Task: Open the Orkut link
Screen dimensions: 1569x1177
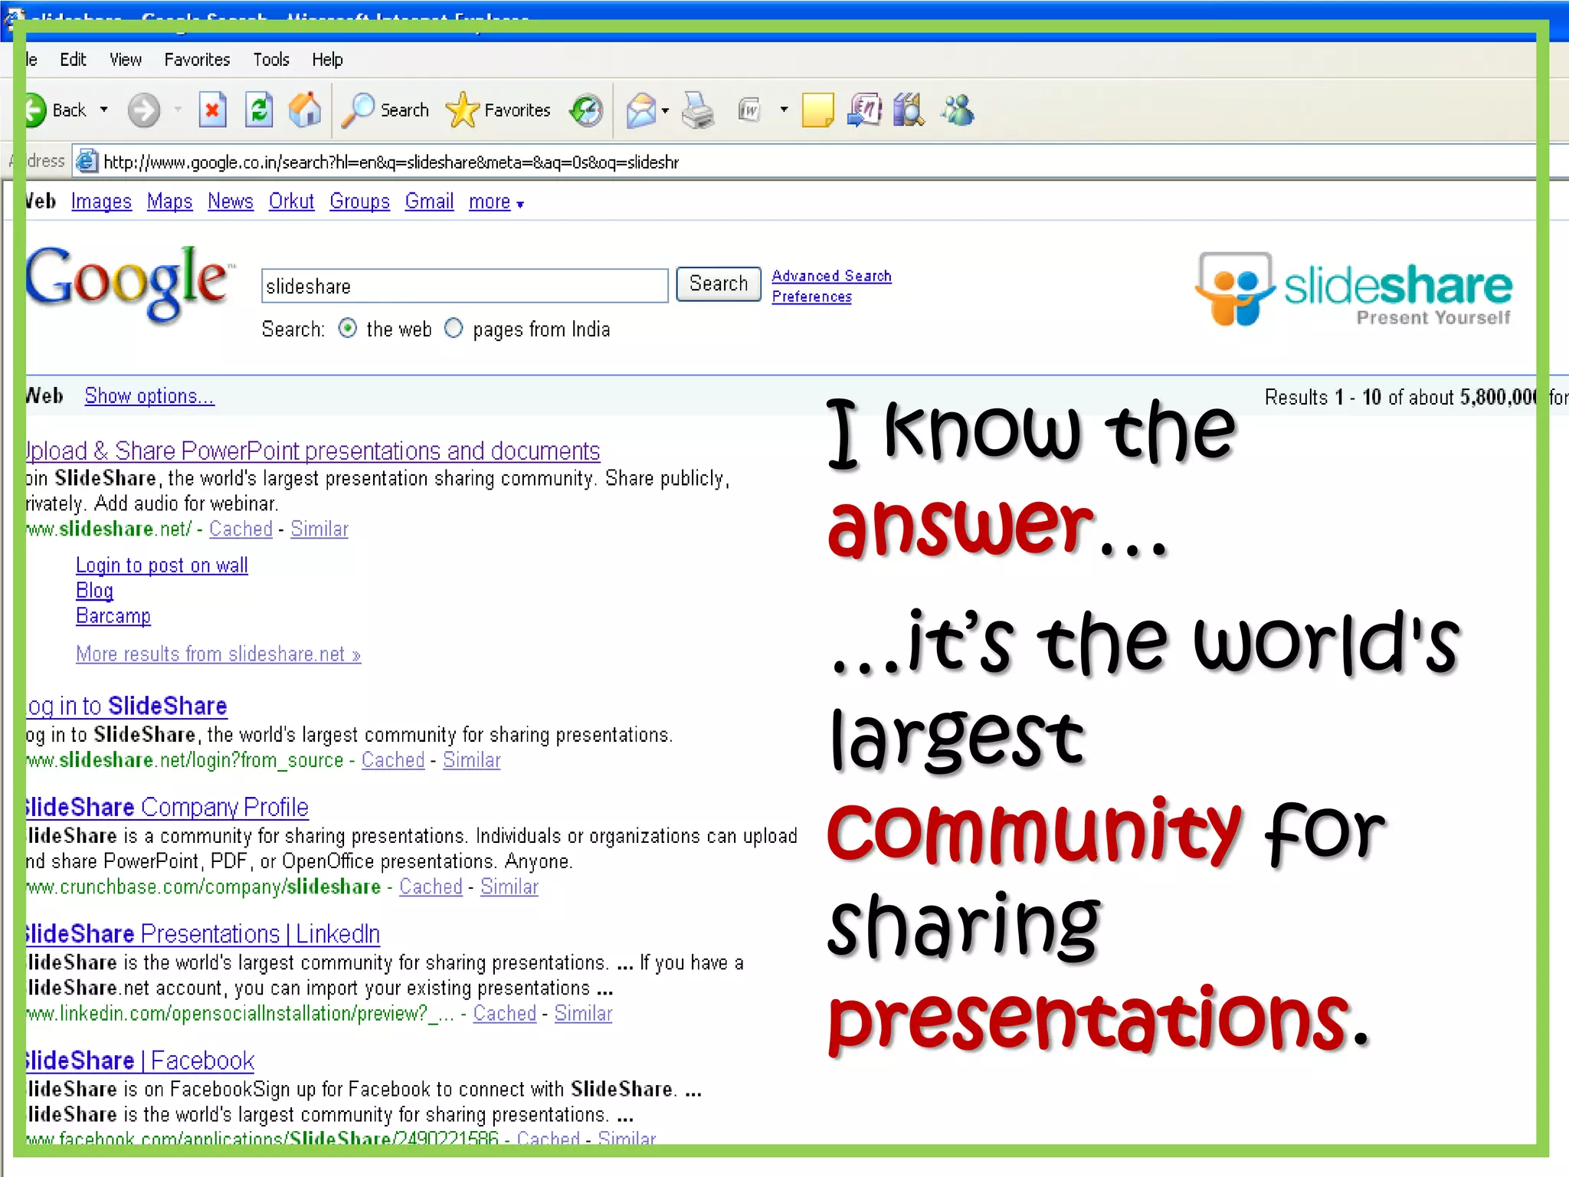Action: 291,202
